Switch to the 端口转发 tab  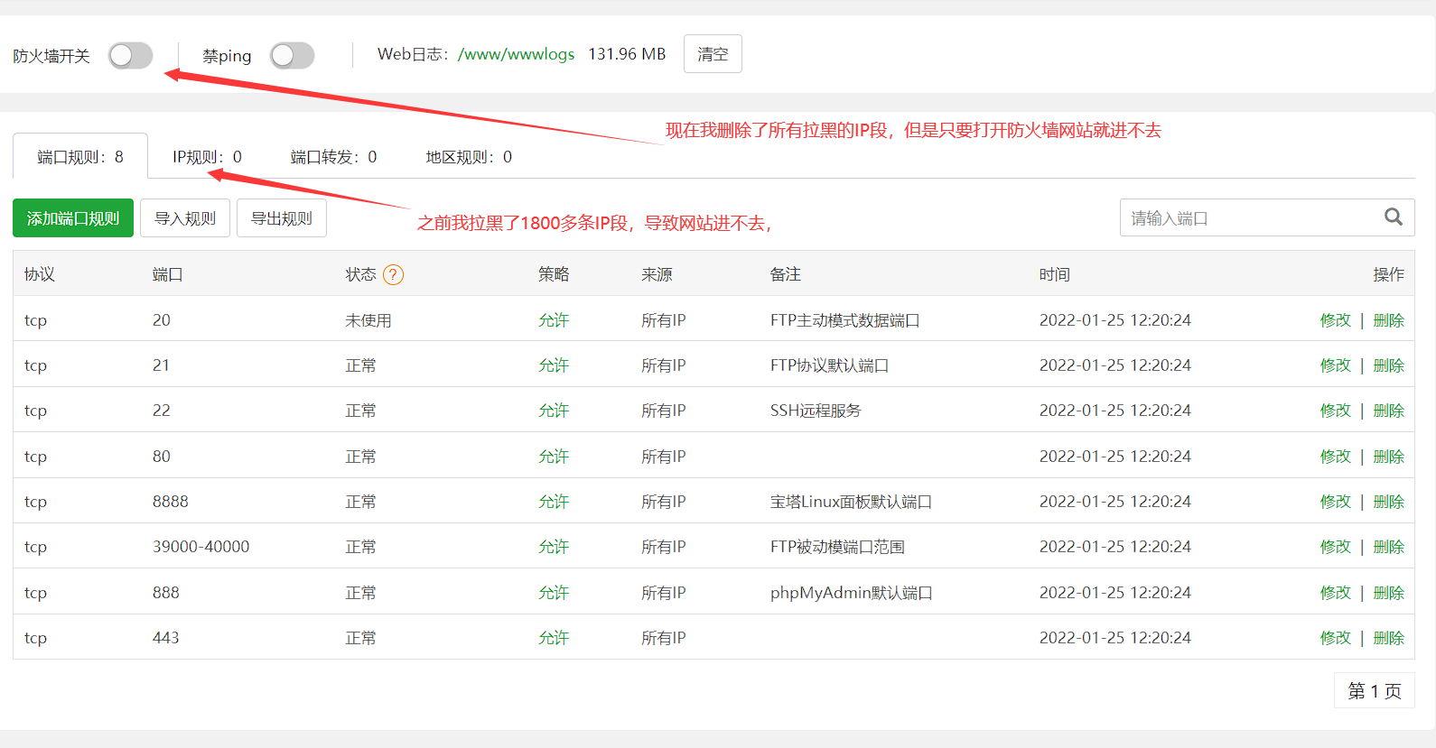(x=334, y=157)
